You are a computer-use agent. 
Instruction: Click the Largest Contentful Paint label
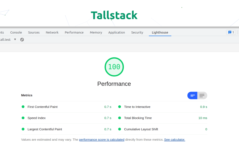click(45, 129)
